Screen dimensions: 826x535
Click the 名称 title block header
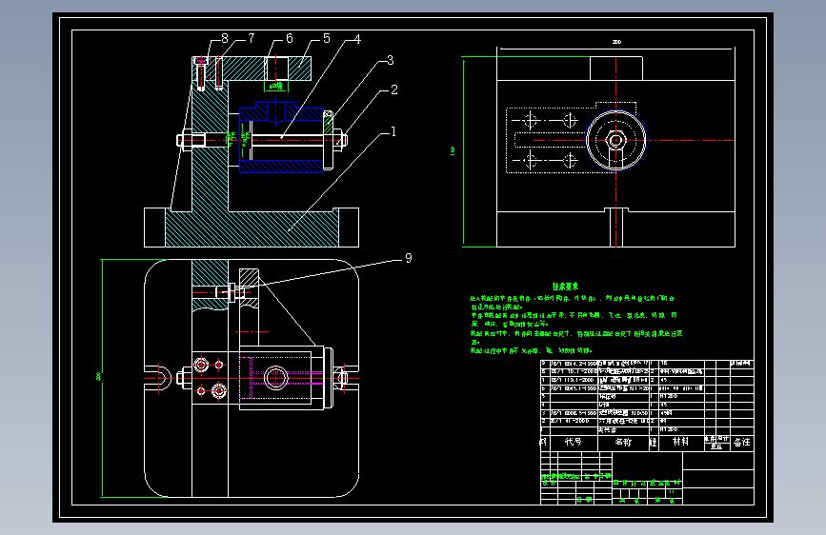click(623, 442)
